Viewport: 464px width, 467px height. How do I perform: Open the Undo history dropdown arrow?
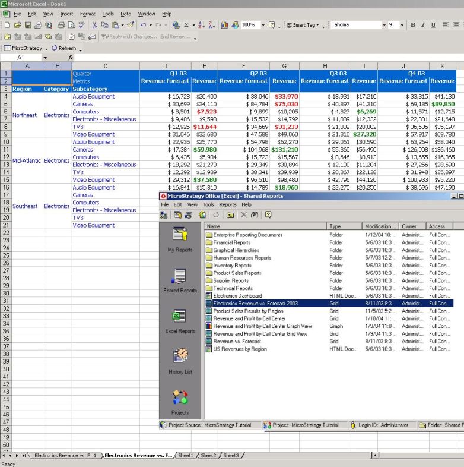click(x=151, y=25)
